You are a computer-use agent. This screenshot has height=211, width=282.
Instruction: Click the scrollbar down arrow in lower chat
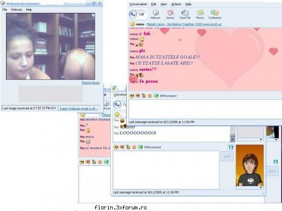pos(232,139)
